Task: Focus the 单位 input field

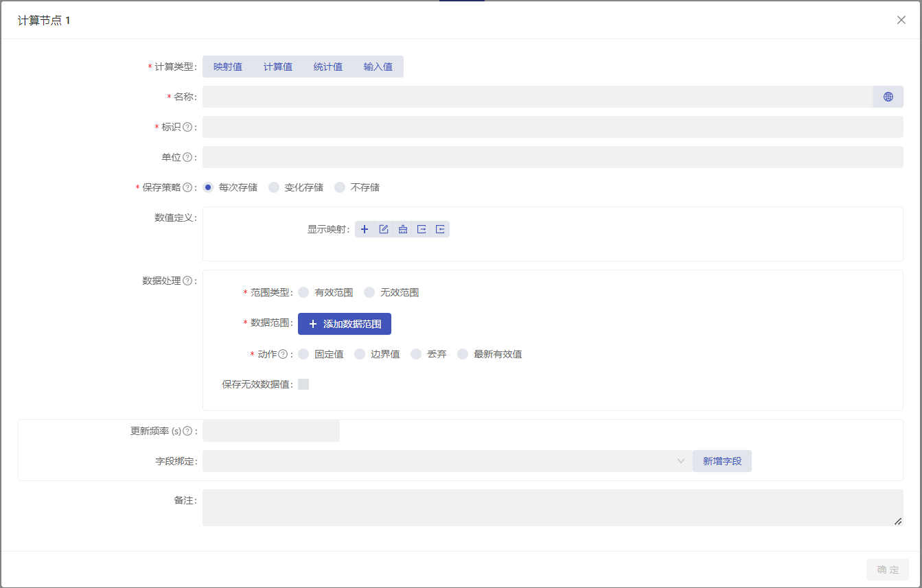Action: pyautogui.click(x=553, y=157)
